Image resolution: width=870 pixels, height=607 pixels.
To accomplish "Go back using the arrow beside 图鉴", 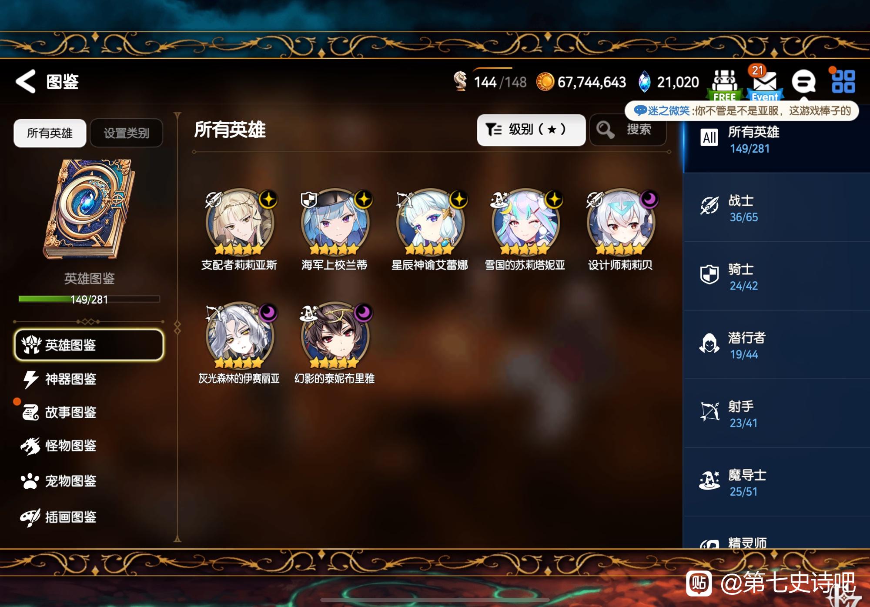I will click(25, 81).
